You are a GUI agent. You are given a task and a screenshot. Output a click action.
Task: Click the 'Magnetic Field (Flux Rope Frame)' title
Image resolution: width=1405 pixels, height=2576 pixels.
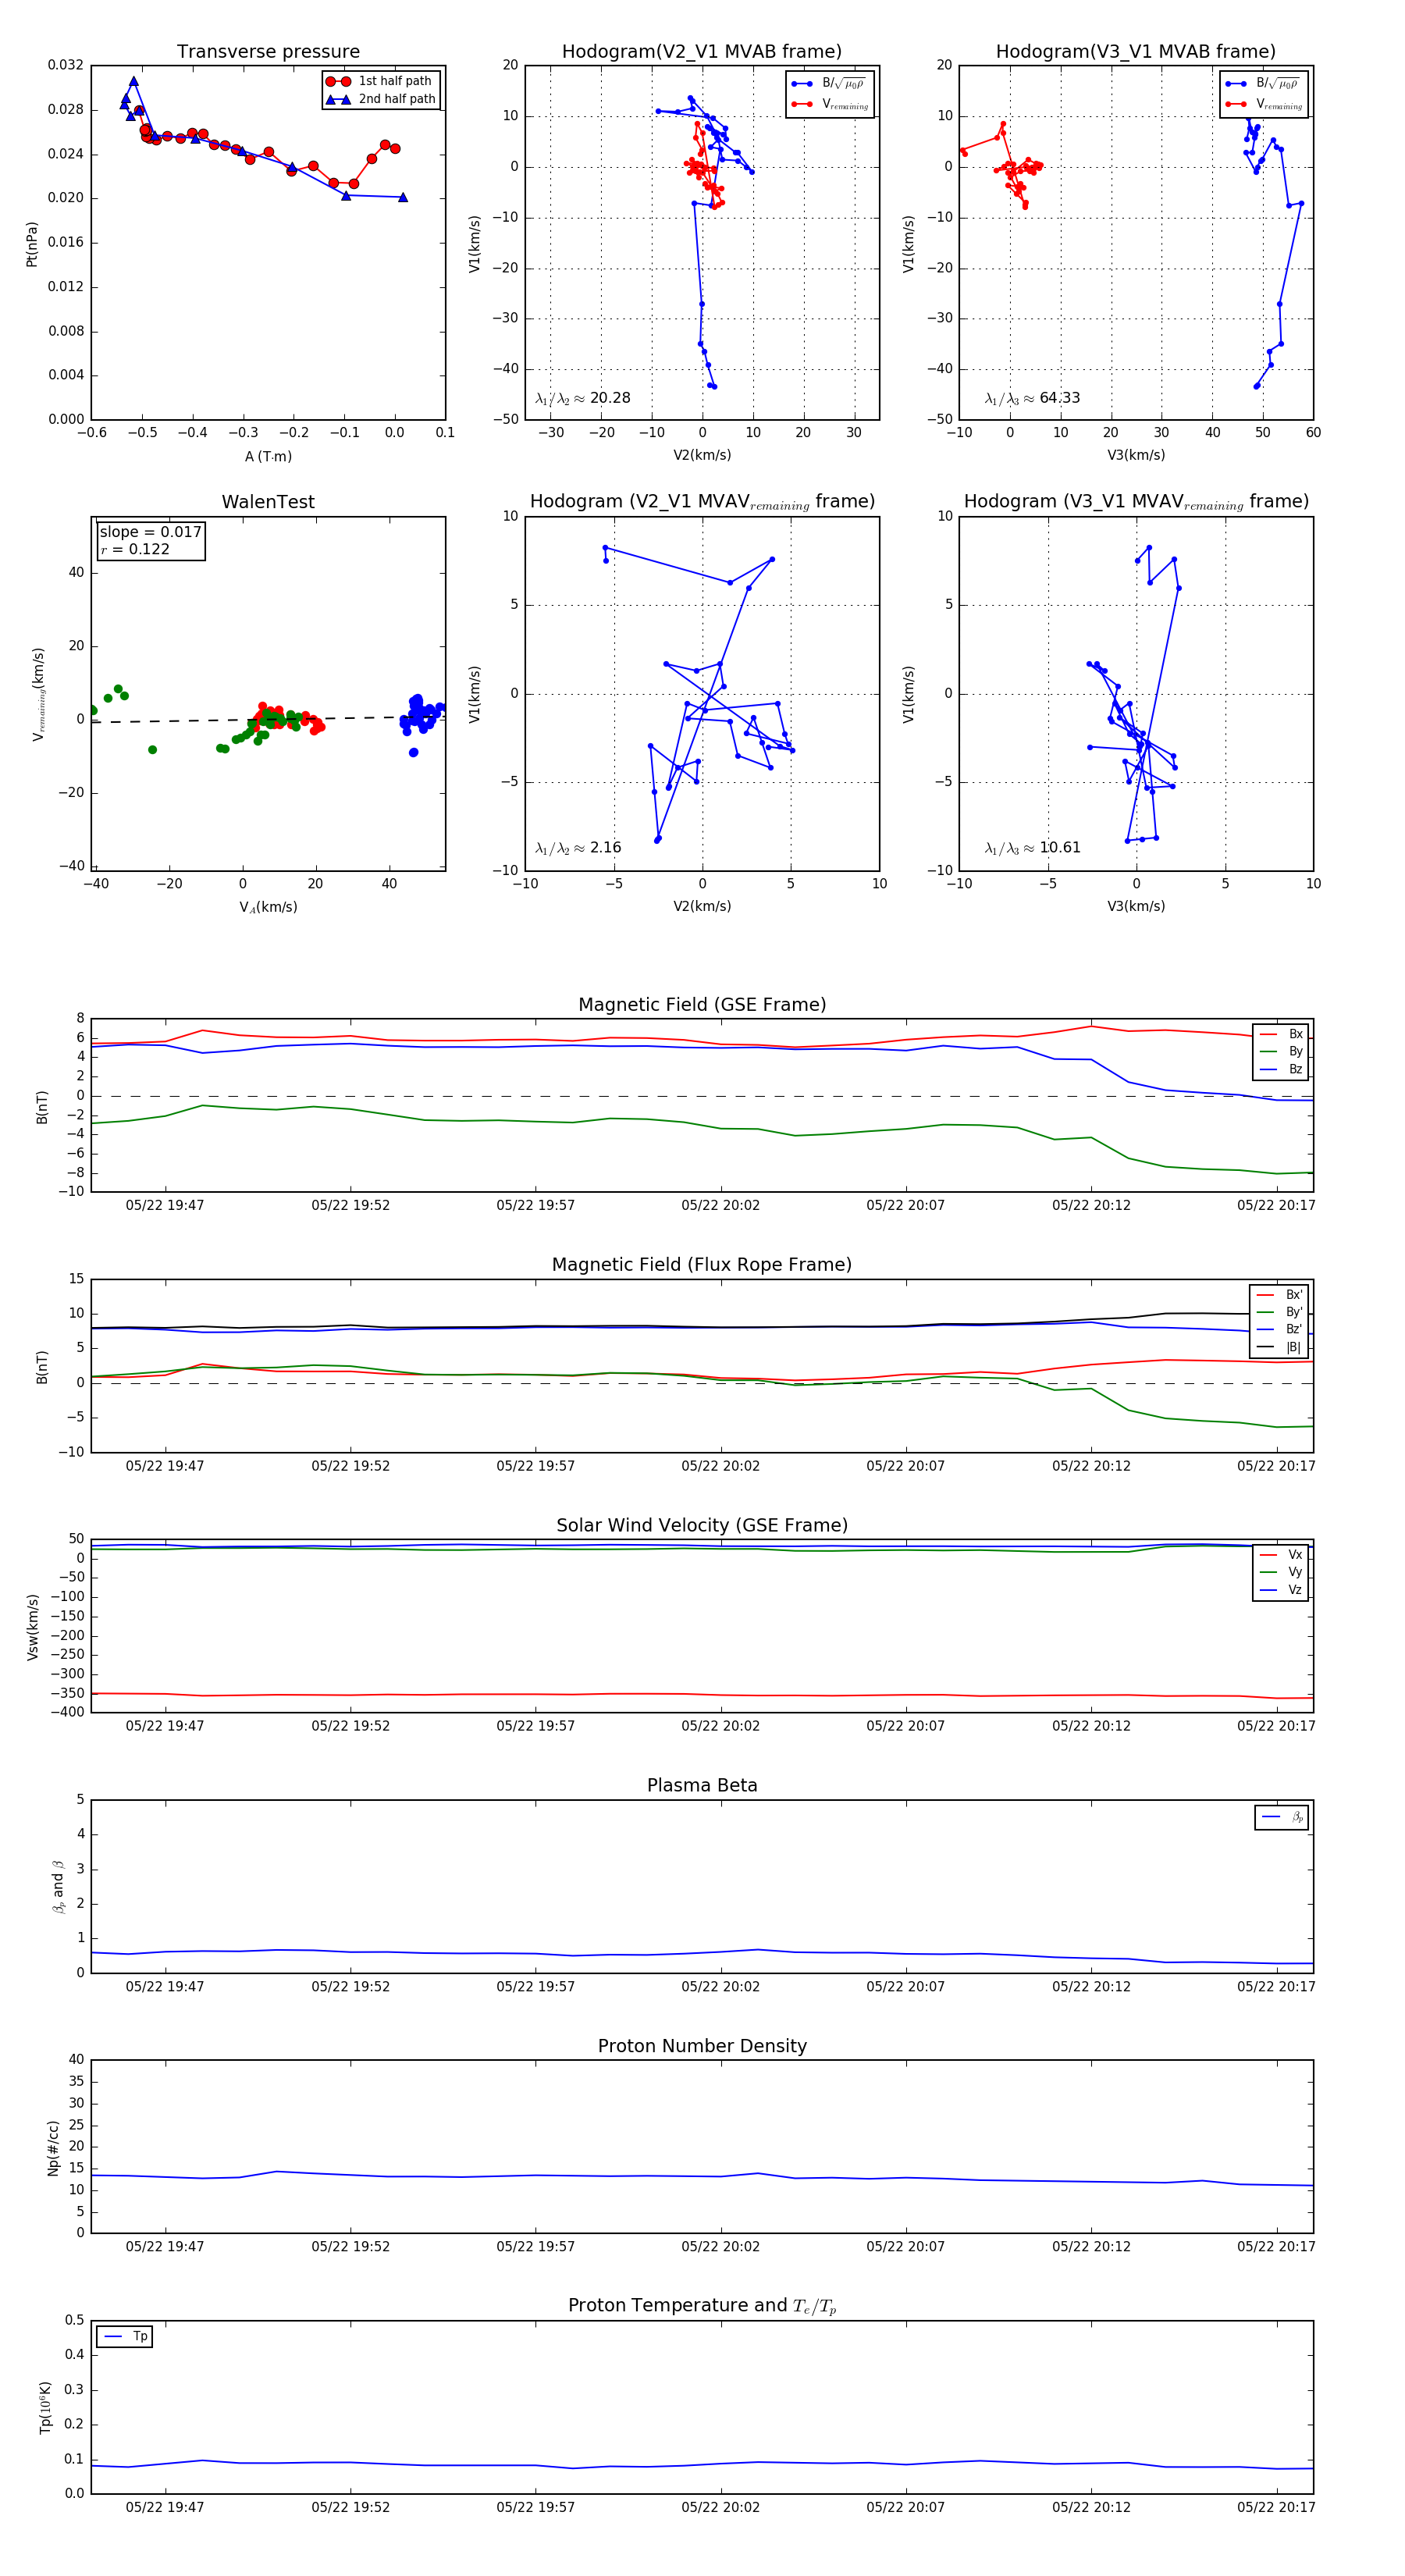pyautogui.click(x=702, y=1265)
